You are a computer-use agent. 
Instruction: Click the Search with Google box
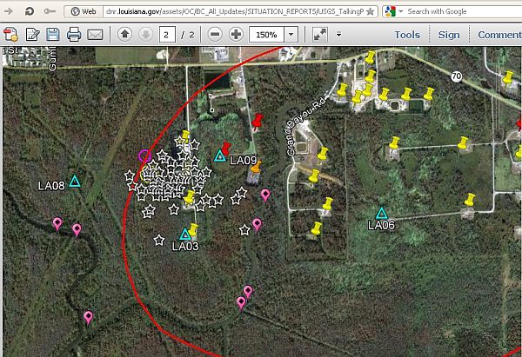click(459, 11)
